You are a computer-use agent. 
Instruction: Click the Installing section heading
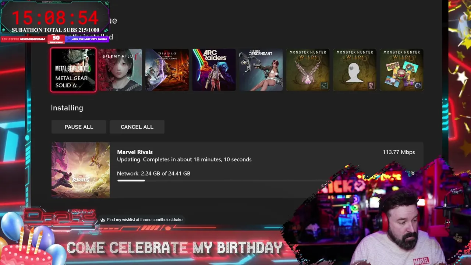point(67,108)
